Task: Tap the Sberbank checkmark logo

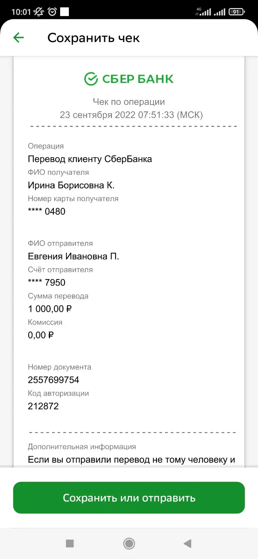Action: click(91, 79)
